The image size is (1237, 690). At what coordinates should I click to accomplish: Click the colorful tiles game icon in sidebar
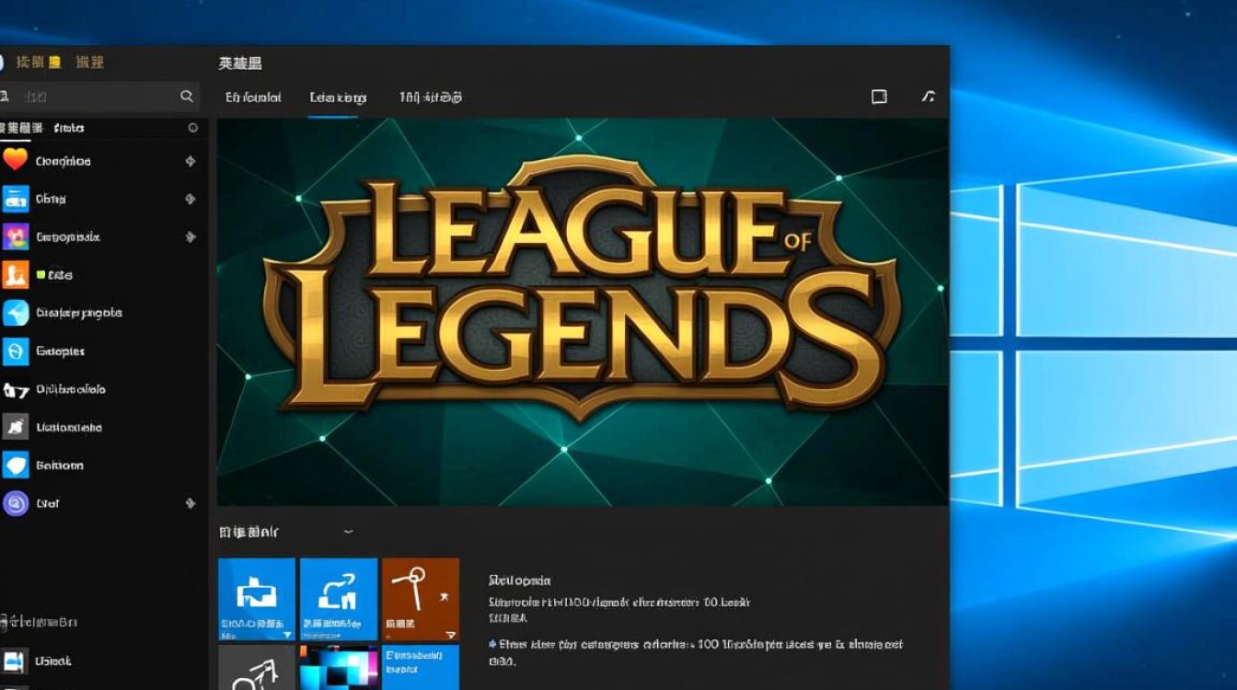point(17,236)
